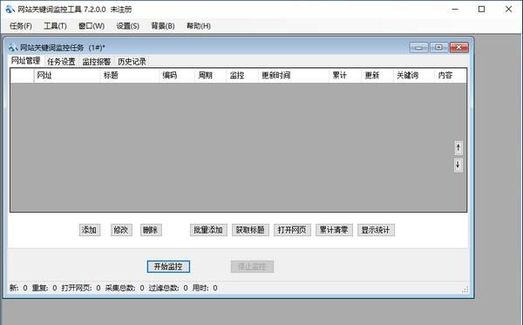This screenshot has height=325, width=523.
Task: Sort by the 更新 column header
Action: pyautogui.click(x=377, y=75)
